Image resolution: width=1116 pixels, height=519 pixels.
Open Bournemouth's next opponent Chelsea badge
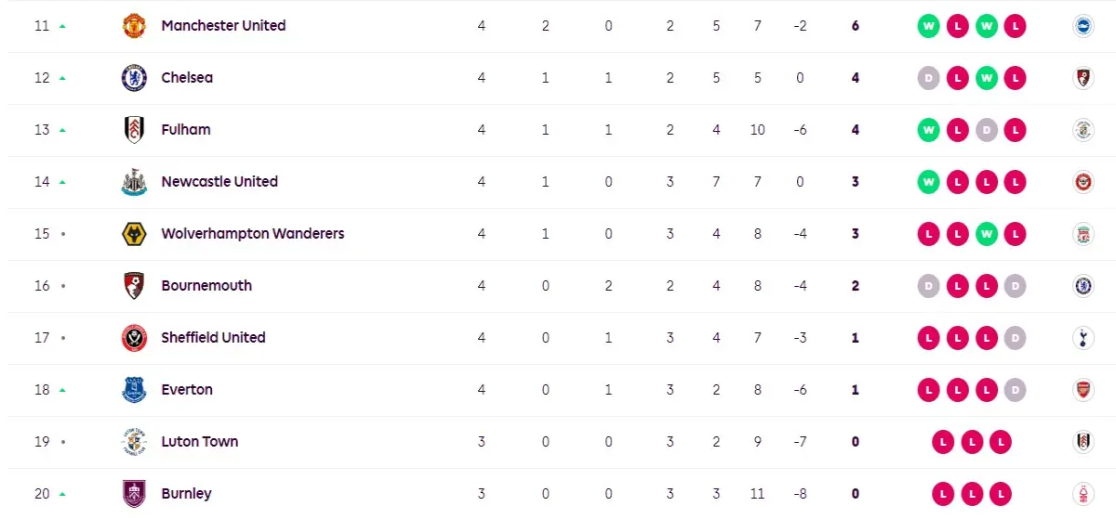(x=1082, y=286)
